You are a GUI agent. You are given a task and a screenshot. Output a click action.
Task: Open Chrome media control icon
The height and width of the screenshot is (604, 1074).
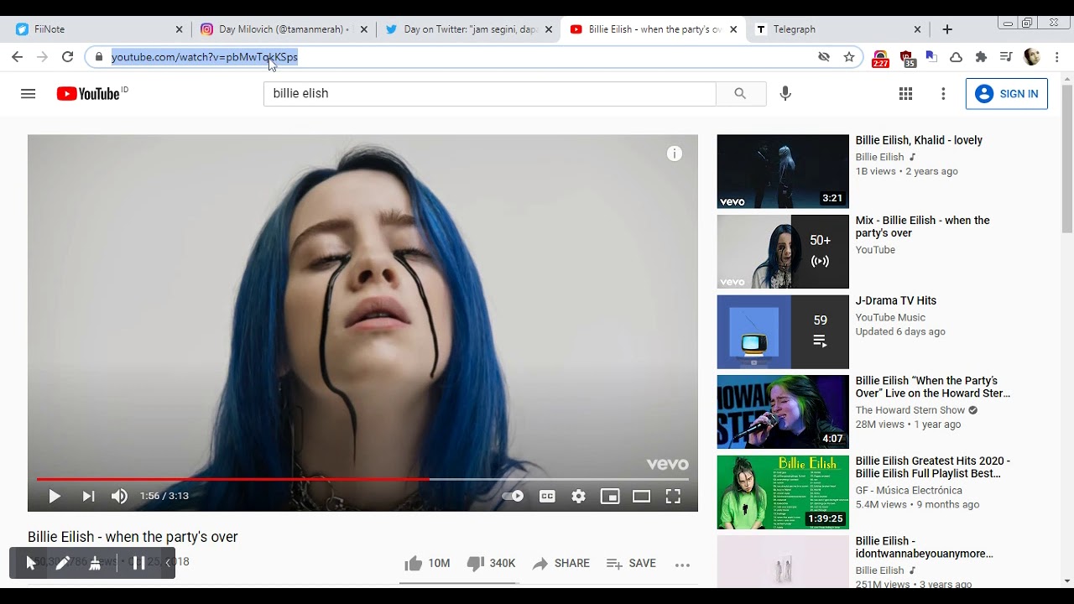[x=1006, y=57]
